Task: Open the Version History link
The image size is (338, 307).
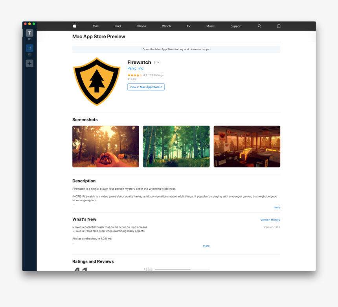Action: pyautogui.click(x=270, y=220)
